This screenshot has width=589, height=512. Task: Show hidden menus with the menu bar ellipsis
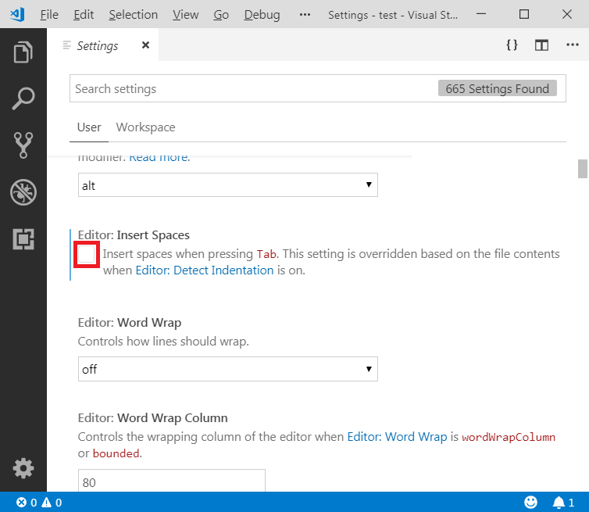point(305,15)
